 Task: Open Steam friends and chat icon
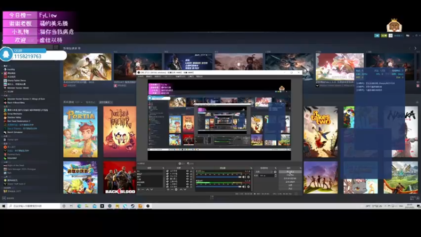pyautogui.click(x=417, y=199)
